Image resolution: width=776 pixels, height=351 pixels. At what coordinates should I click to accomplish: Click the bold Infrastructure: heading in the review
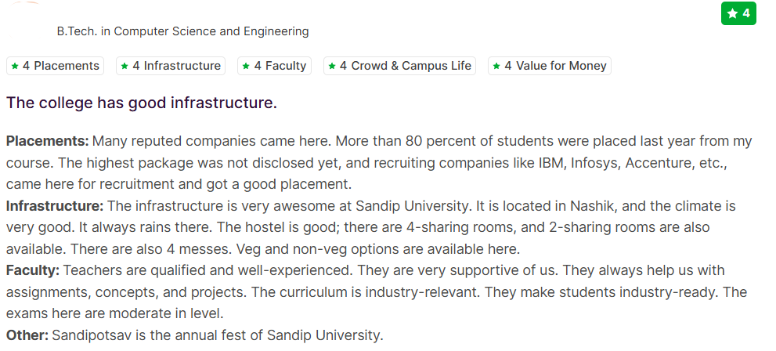coord(54,206)
